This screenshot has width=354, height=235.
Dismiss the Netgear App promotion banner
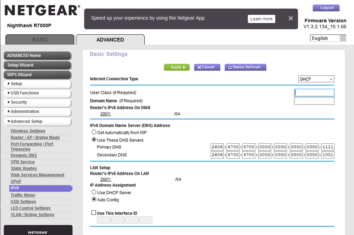pyautogui.click(x=291, y=18)
